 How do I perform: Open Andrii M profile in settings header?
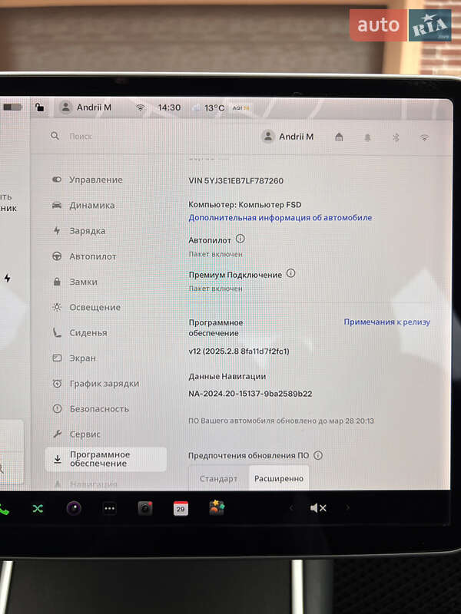click(287, 137)
